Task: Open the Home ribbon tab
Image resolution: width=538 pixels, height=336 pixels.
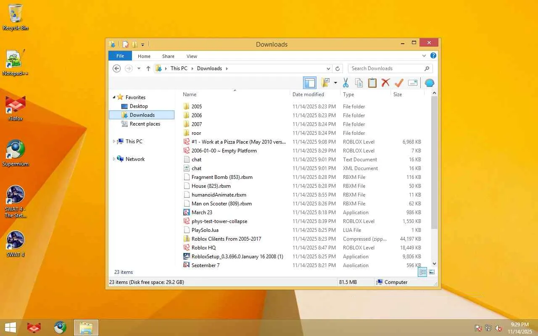Action: [144, 56]
